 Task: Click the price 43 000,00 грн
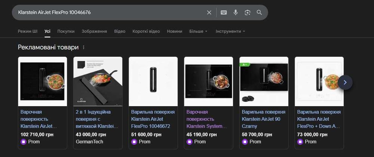click(x=91, y=135)
